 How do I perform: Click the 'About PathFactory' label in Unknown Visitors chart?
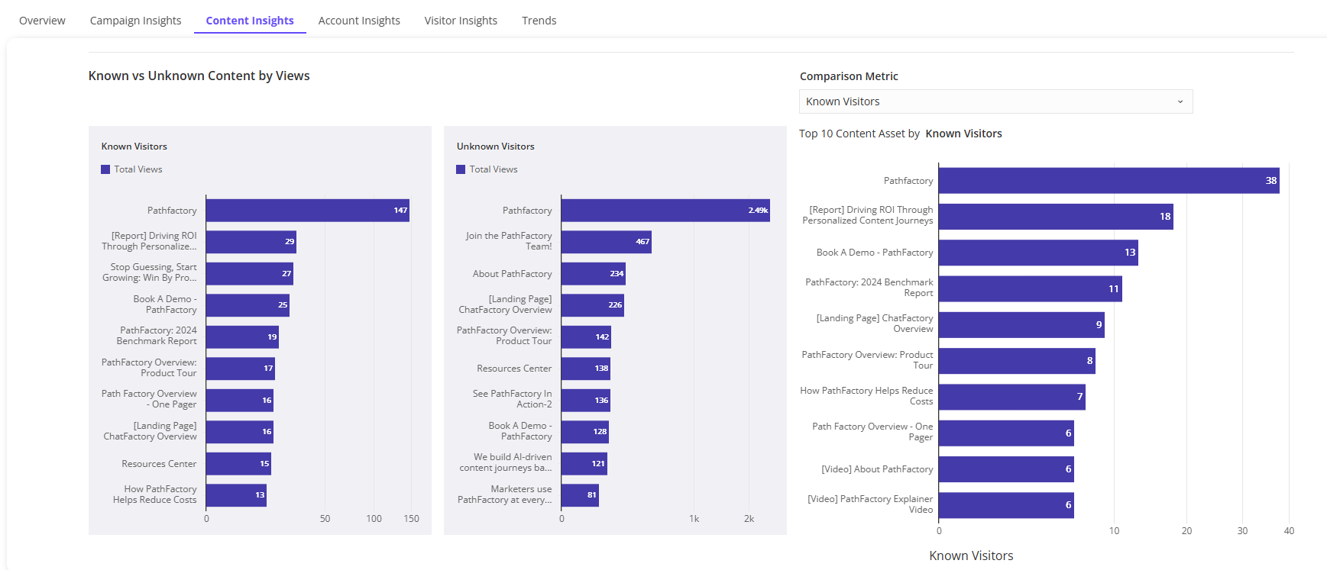tap(513, 274)
